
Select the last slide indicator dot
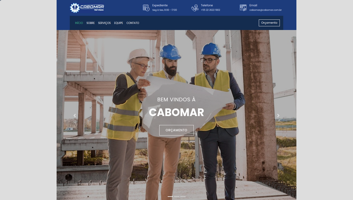(183, 196)
